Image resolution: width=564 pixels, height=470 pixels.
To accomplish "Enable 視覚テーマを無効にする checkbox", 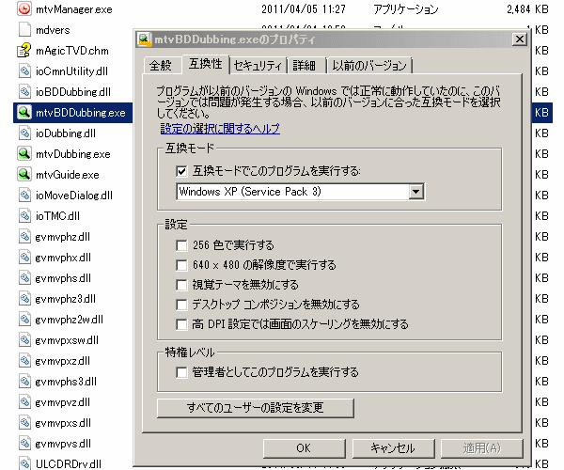I will tap(181, 285).
